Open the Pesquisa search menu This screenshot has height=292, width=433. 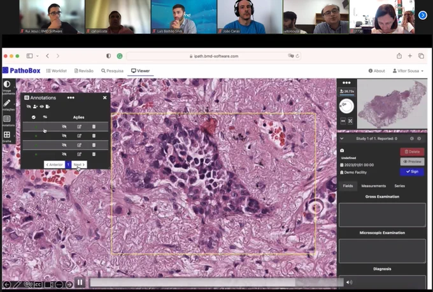pos(113,71)
